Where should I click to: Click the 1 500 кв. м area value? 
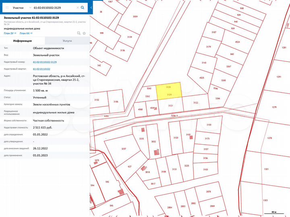(40, 90)
